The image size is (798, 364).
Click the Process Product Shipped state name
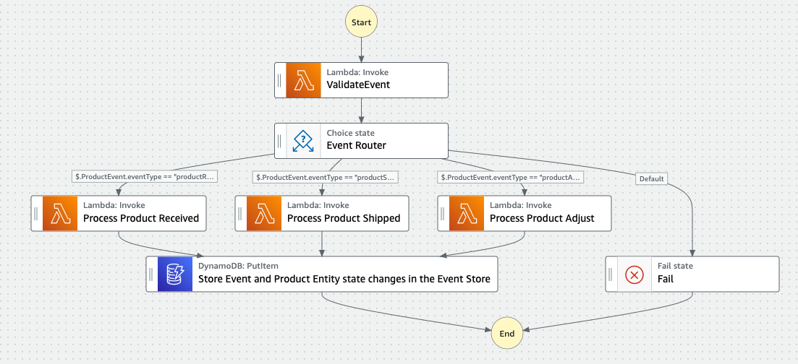coord(344,219)
